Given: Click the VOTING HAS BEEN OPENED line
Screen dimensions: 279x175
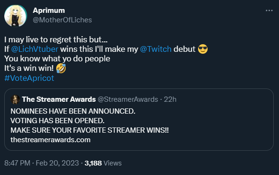Looking at the screenshot, I should point(57,121).
